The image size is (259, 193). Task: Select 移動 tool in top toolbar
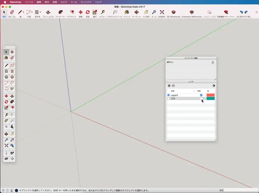[x=81, y=14]
